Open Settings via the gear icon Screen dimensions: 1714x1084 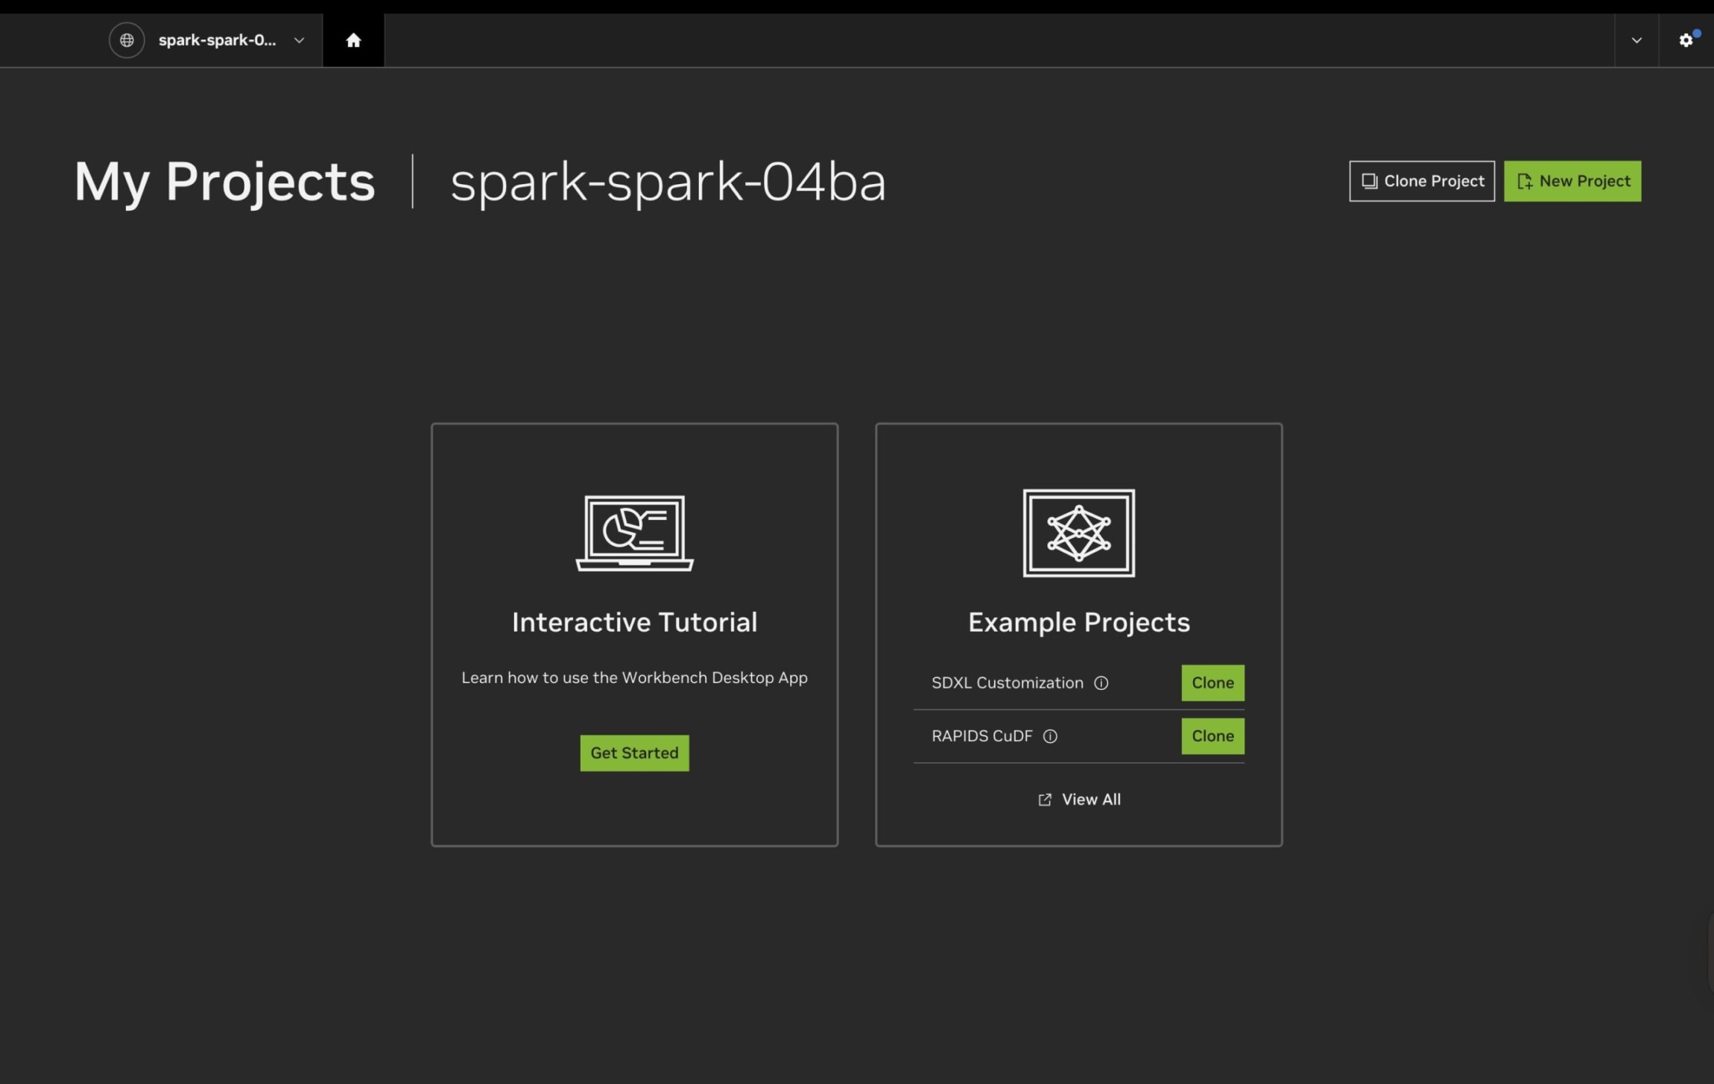click(x=1685, y=39)
